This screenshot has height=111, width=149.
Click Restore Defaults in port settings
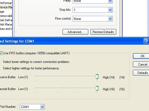point(103,32)
